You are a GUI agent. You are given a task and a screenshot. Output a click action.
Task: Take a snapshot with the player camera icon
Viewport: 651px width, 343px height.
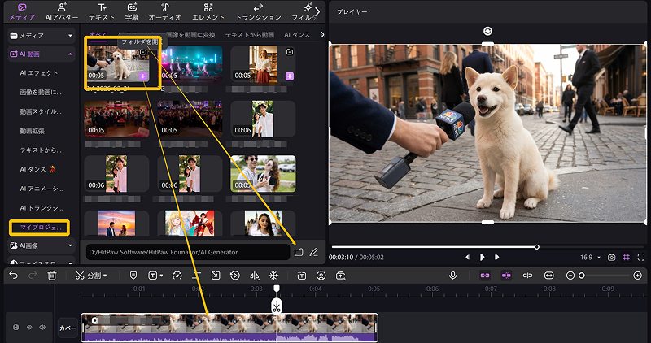click(x=612, y=258)
